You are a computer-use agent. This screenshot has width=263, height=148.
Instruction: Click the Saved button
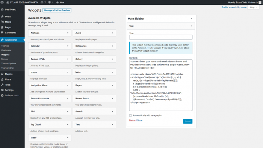click(x=188, y=121)
